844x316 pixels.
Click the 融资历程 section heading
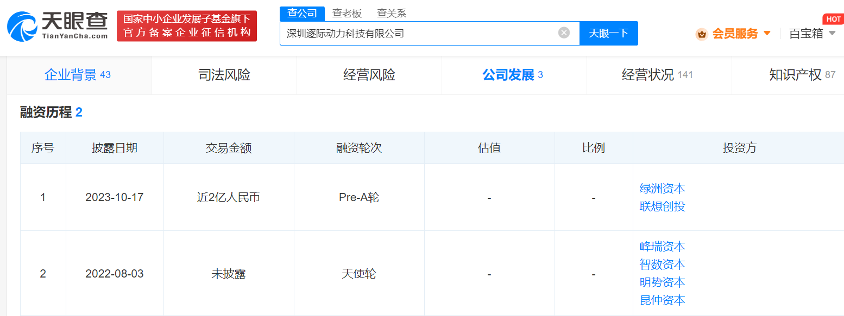tap(51, 112)
